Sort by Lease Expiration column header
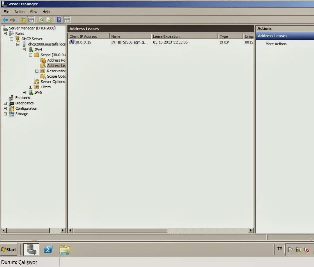Image resolution: width=314 pixels, height=267 pixels. (x=184, y=36)
